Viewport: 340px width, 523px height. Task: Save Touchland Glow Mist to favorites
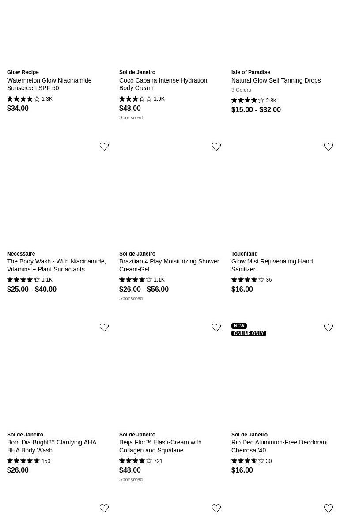pyautogui.click(x=329, y=147)
